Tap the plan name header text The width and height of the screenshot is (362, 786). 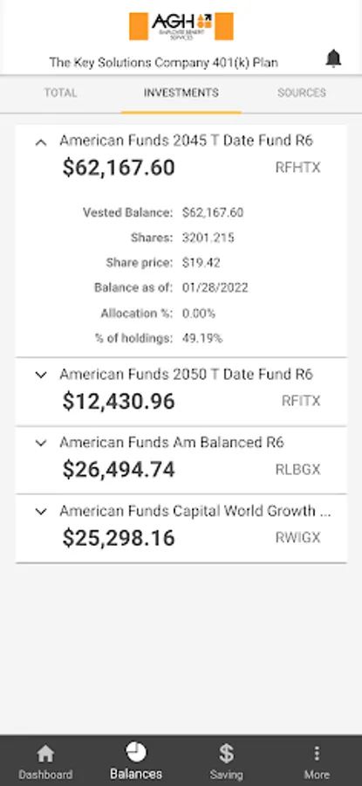(x=164, y=63)
